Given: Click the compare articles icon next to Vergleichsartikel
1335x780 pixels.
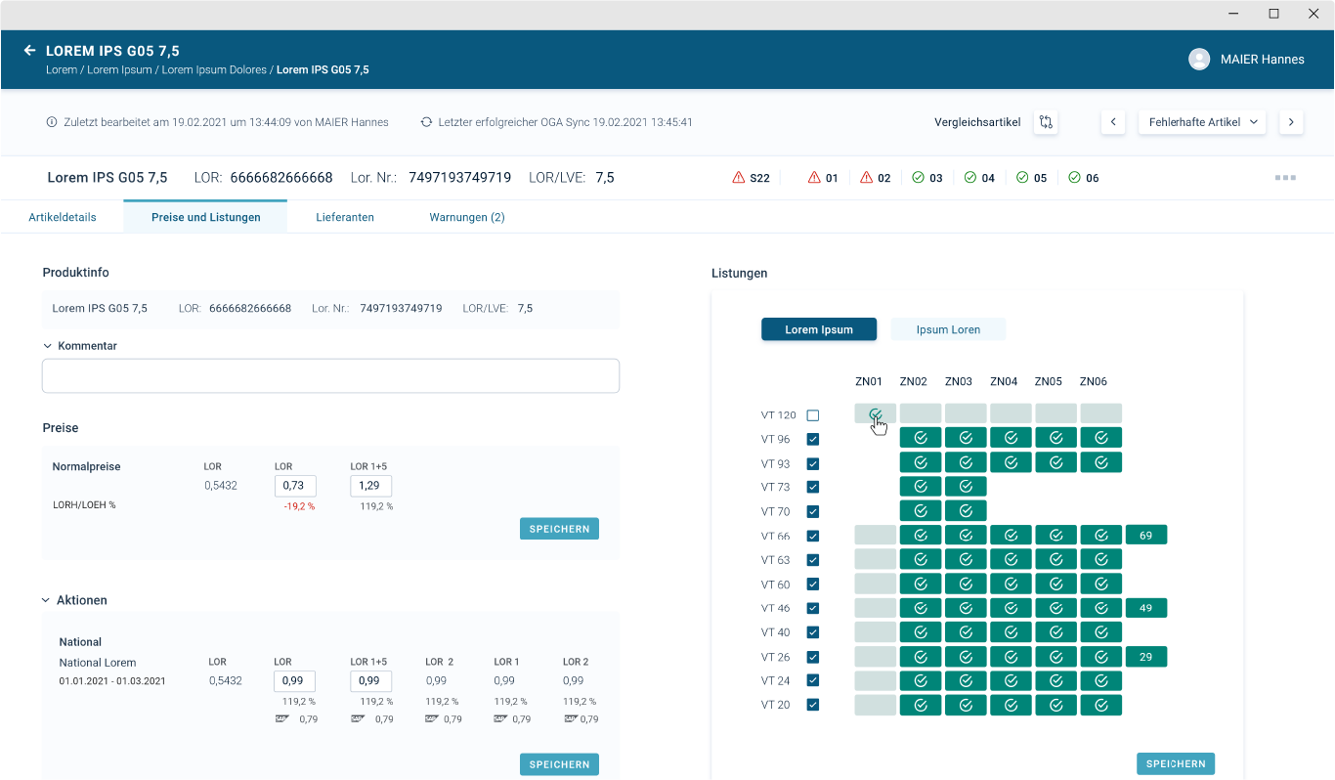Looking at the screenshot, I should click(1046, 121).
